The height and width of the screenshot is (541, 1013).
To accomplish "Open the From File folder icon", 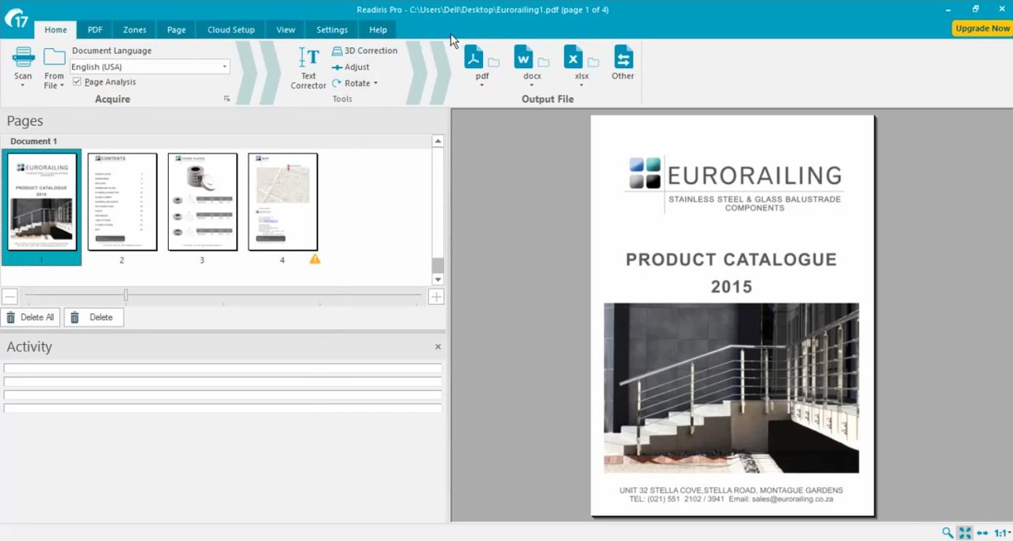I will [x=54, y=58].
